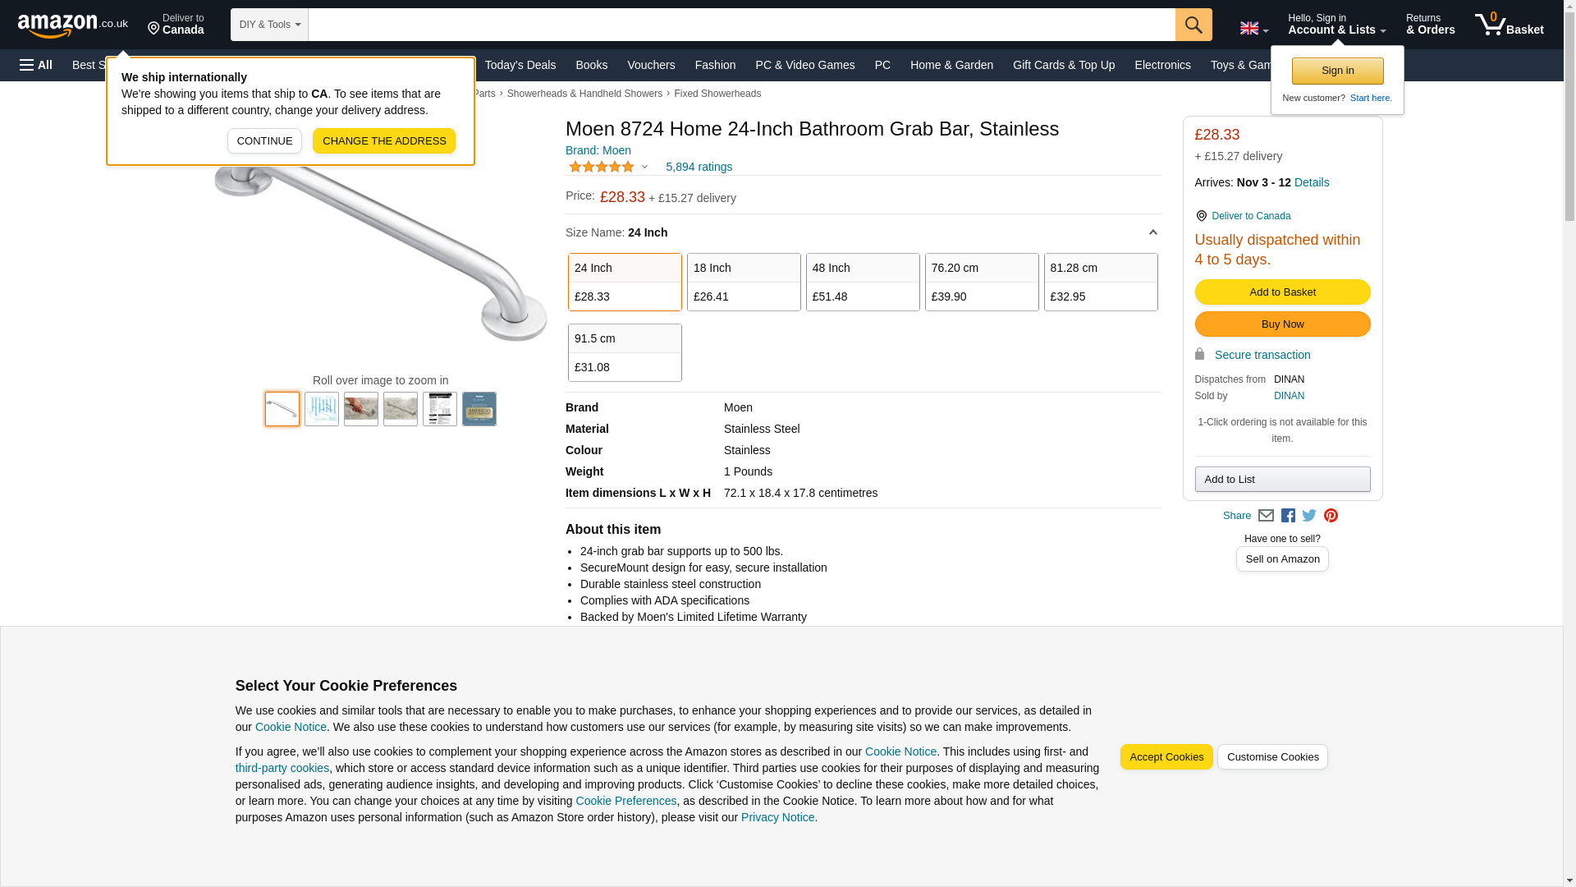Image resolution: width=1576 pixels, height=887 pixels.
Task: Share via the Twitter icon
Action: [1308, 516]
